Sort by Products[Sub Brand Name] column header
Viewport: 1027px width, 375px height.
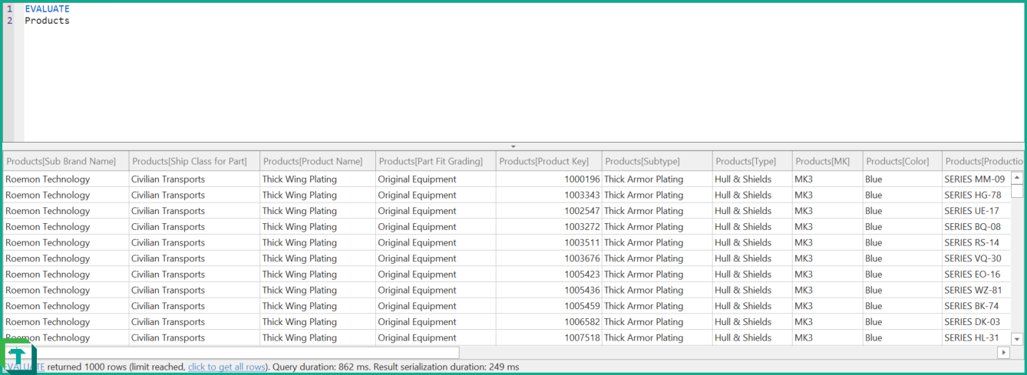coord(65,161)
